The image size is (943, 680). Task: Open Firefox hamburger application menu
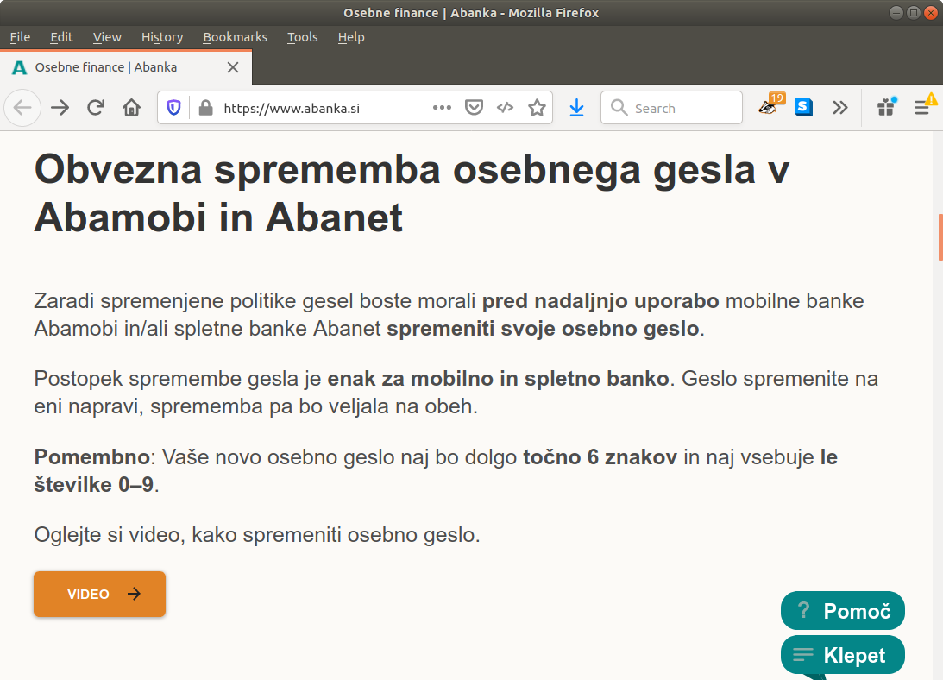click(x=922, y=108)
